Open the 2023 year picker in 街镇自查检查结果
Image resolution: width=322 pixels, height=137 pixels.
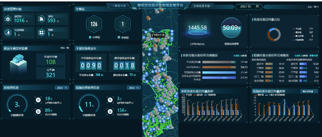click(134, 88)
